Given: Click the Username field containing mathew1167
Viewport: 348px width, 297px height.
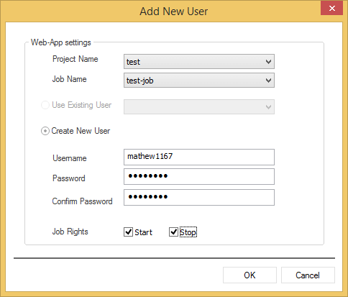Looking at the screenshot, I should [199, 157].
